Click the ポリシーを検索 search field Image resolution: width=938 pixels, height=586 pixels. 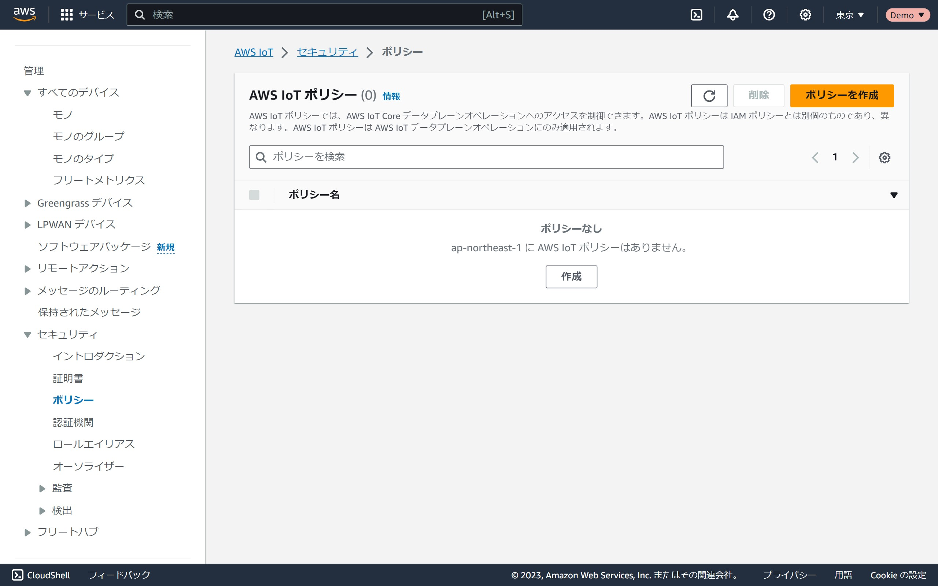coord(486,157)
